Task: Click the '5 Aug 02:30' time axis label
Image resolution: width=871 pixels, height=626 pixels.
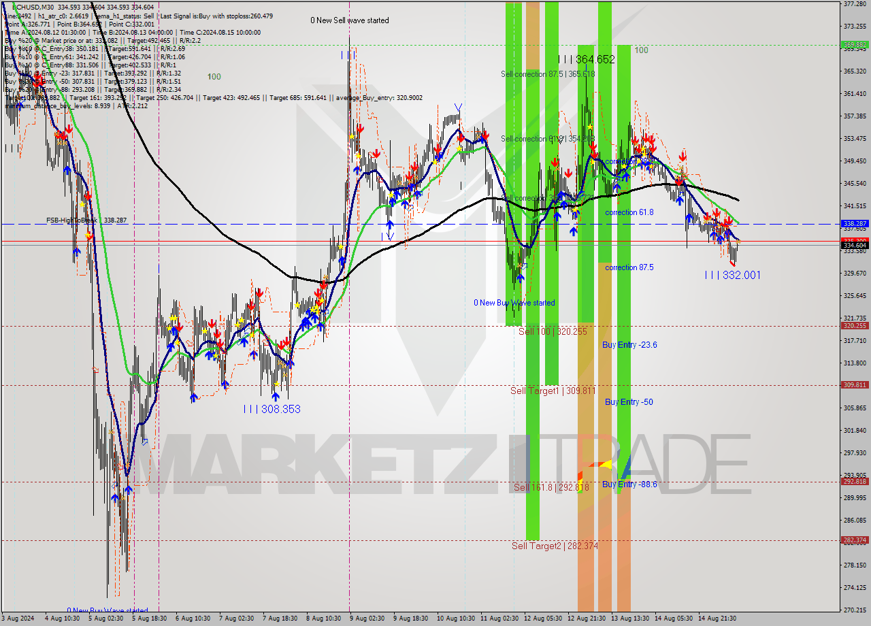Action: 105,619
